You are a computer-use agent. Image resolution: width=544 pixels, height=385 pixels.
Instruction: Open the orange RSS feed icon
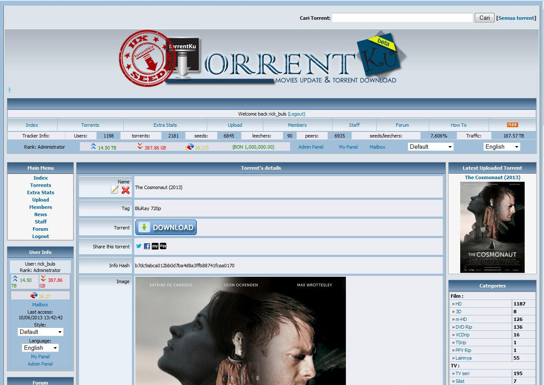512,125
